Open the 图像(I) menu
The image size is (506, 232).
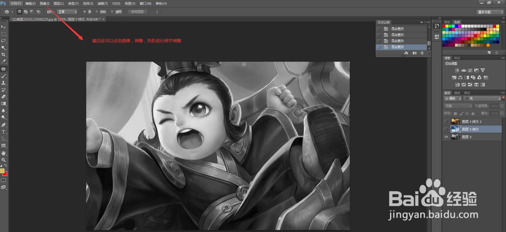45,3
